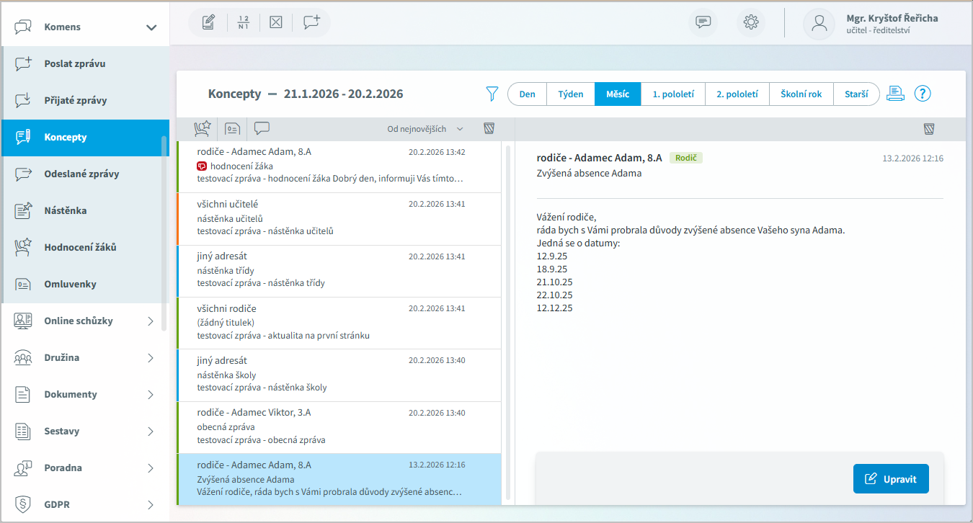Click the printer icon

click(x=895, y=94)
